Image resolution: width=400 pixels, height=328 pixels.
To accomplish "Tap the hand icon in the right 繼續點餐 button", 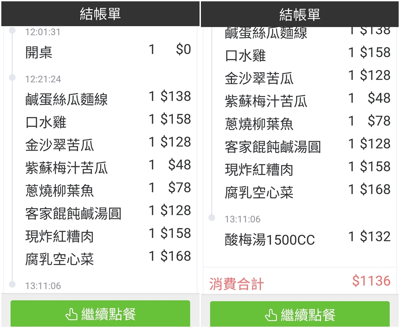I will point(271,315).
